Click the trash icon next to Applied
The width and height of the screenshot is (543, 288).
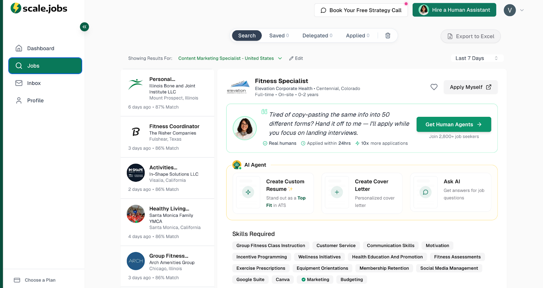[388, 36]
